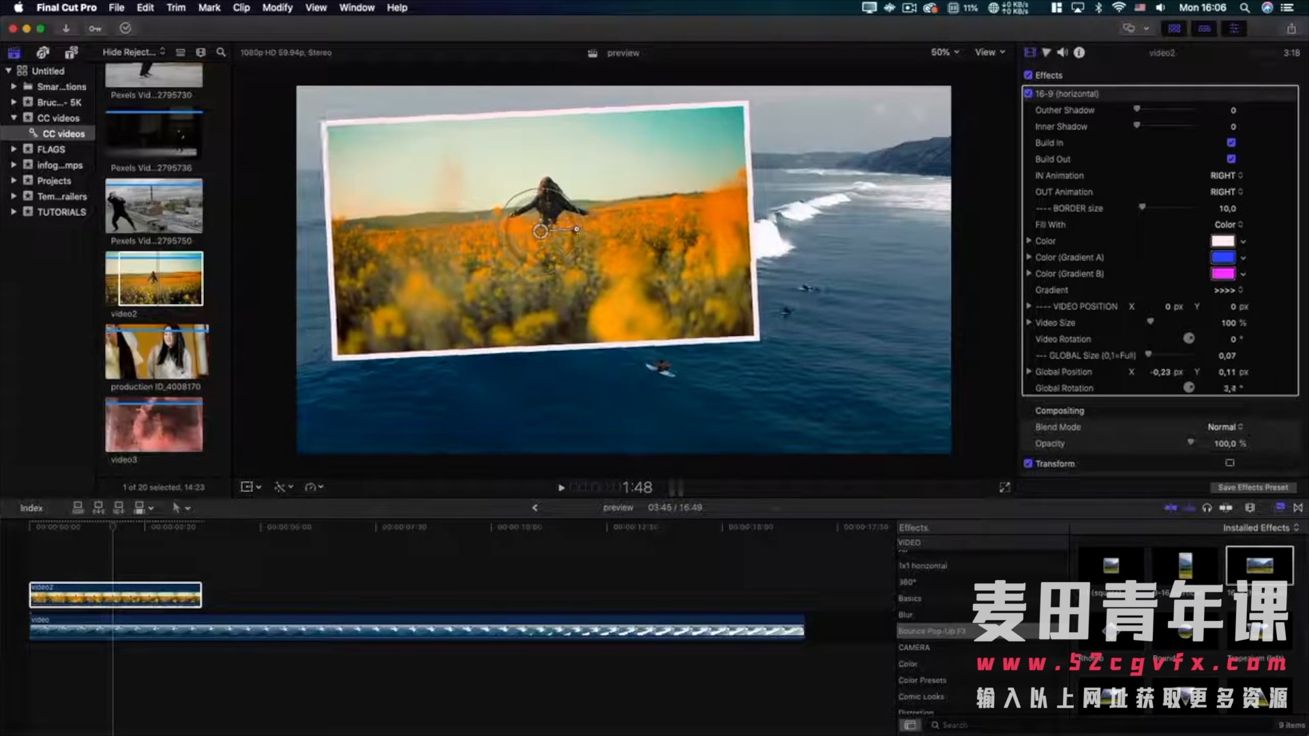Change OUT Animation RIGHT dropdown

[1227, 192]
